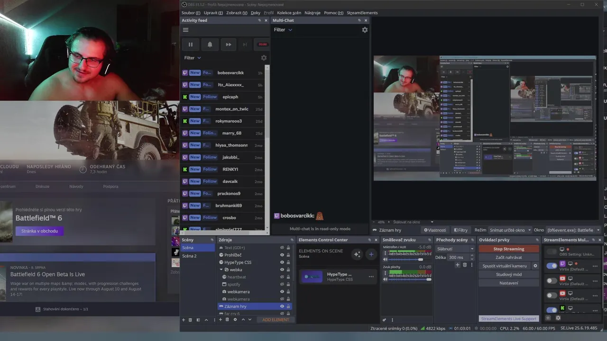Click the bell mute-alerts icon in Activity feed
This screenshot has height=341, width=607.
tap(210, 45)
